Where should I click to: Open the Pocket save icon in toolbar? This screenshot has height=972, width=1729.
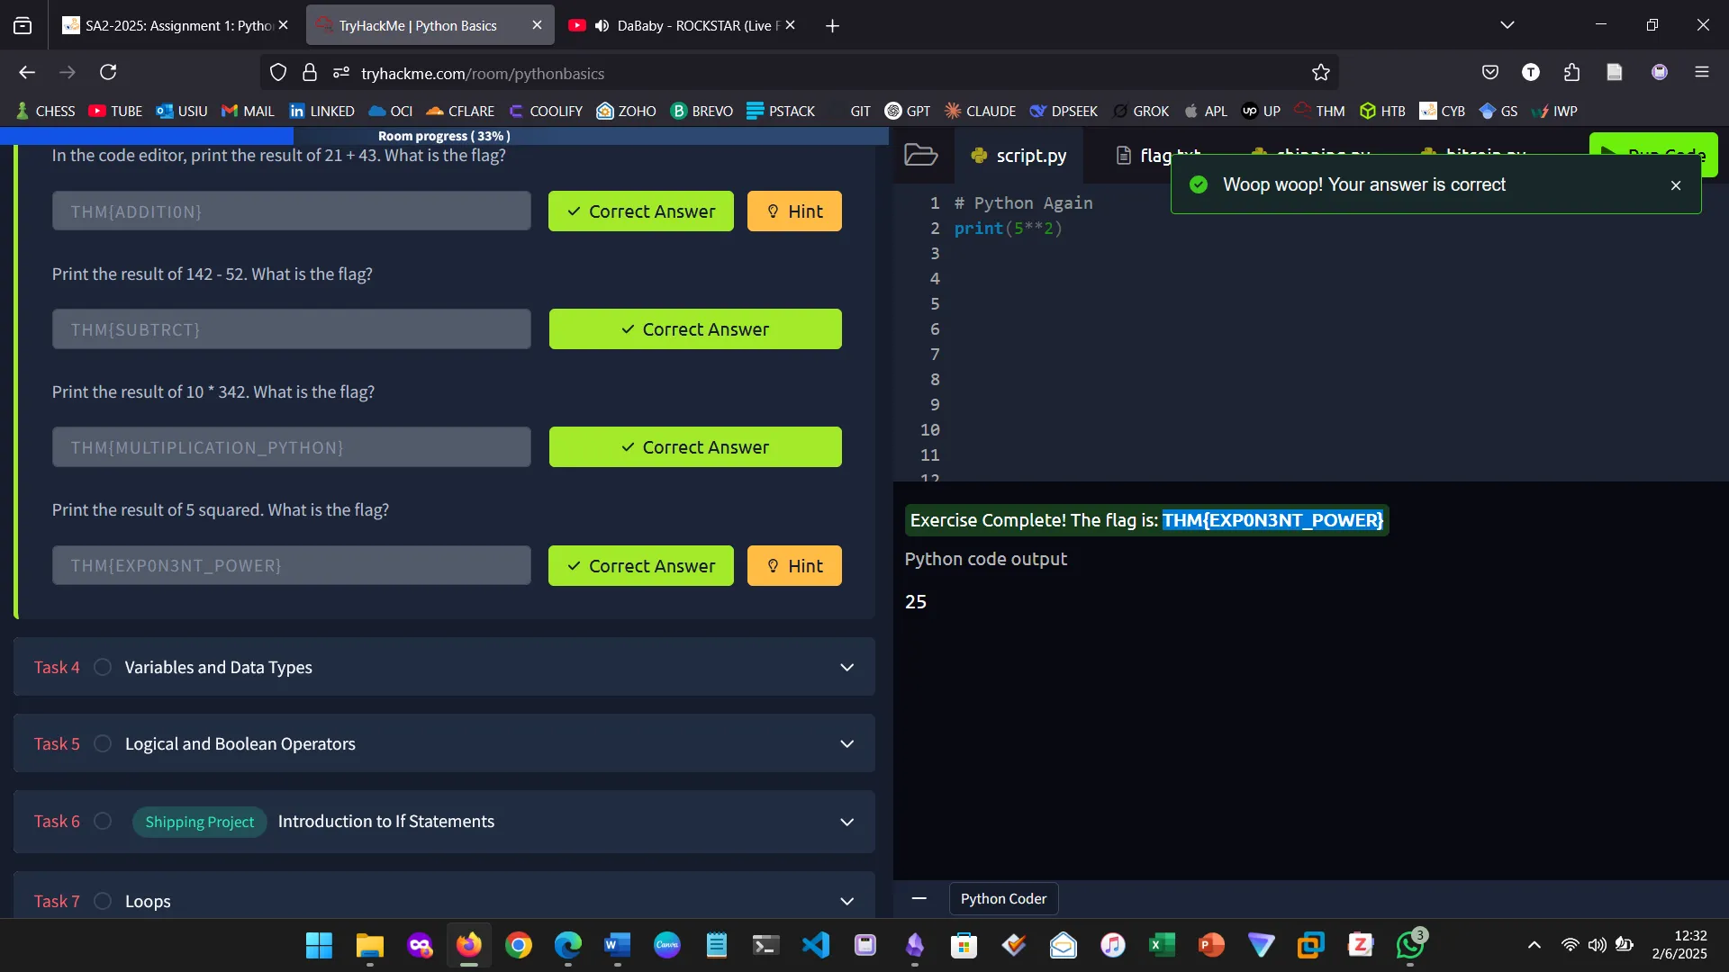tap(1490, 73)
